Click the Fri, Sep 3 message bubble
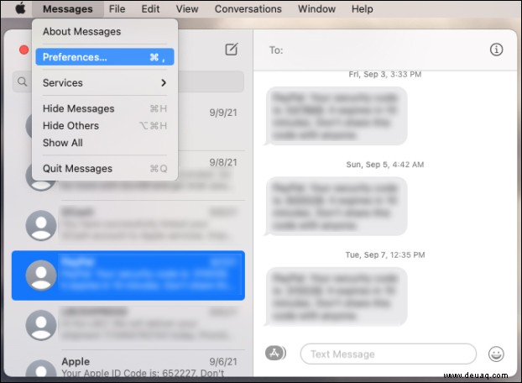This screenshot has height=383, width=522. pos(336,116)
